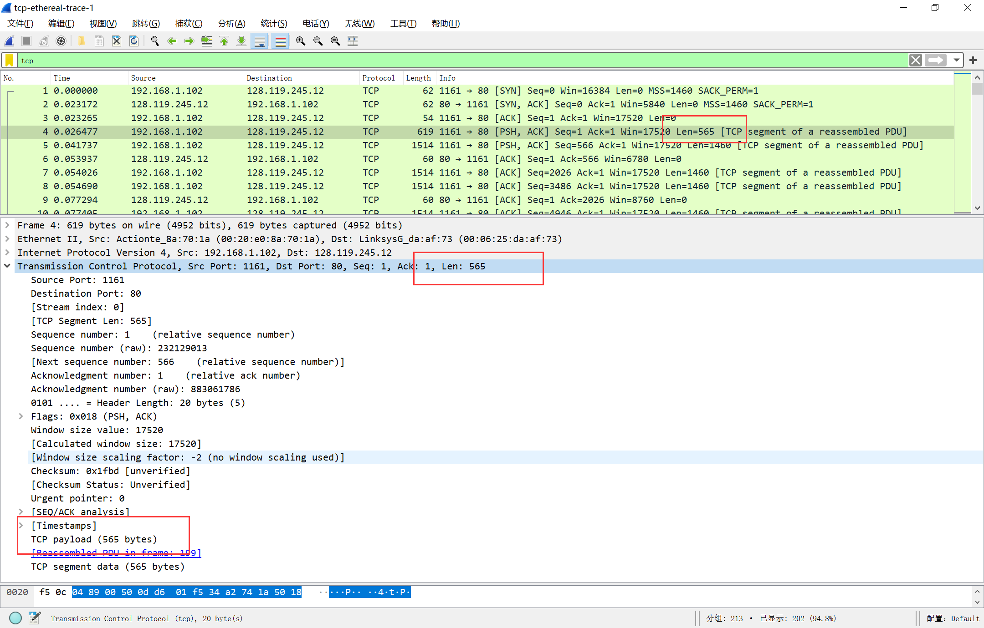Click inside the tcp display filter field

(x=456, y=61)
